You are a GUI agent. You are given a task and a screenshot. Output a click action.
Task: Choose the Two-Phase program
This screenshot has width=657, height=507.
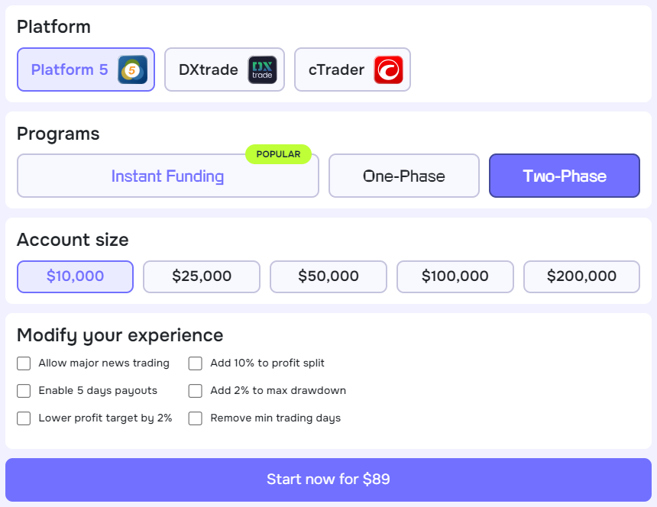click(564, 176)
